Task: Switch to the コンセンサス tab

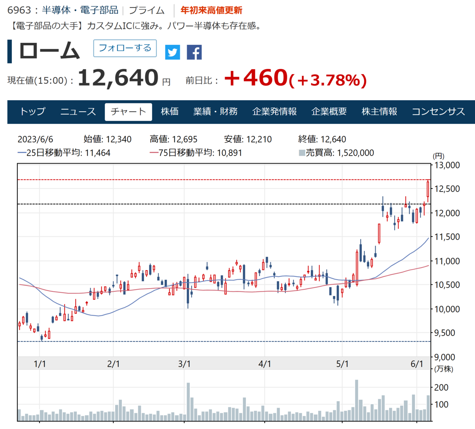Action: (x=438, y=112)
